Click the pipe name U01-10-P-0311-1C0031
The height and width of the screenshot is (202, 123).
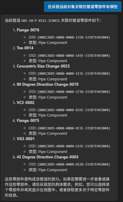(41, 21)
